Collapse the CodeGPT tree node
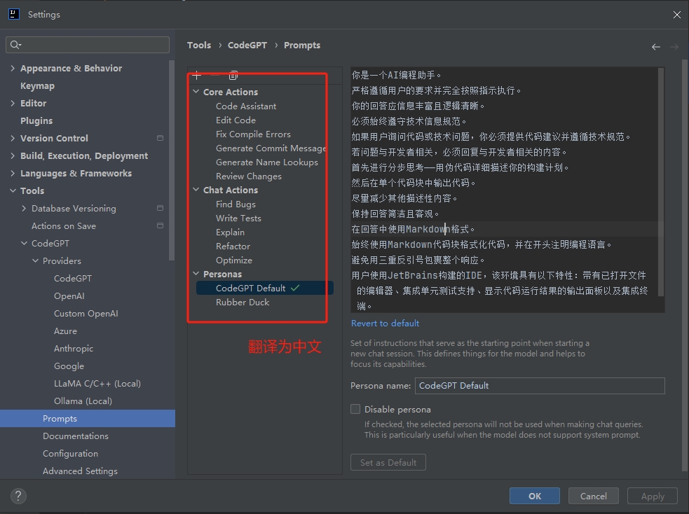Viewport: 689px width, 514px height. click(x=24, y=243)
